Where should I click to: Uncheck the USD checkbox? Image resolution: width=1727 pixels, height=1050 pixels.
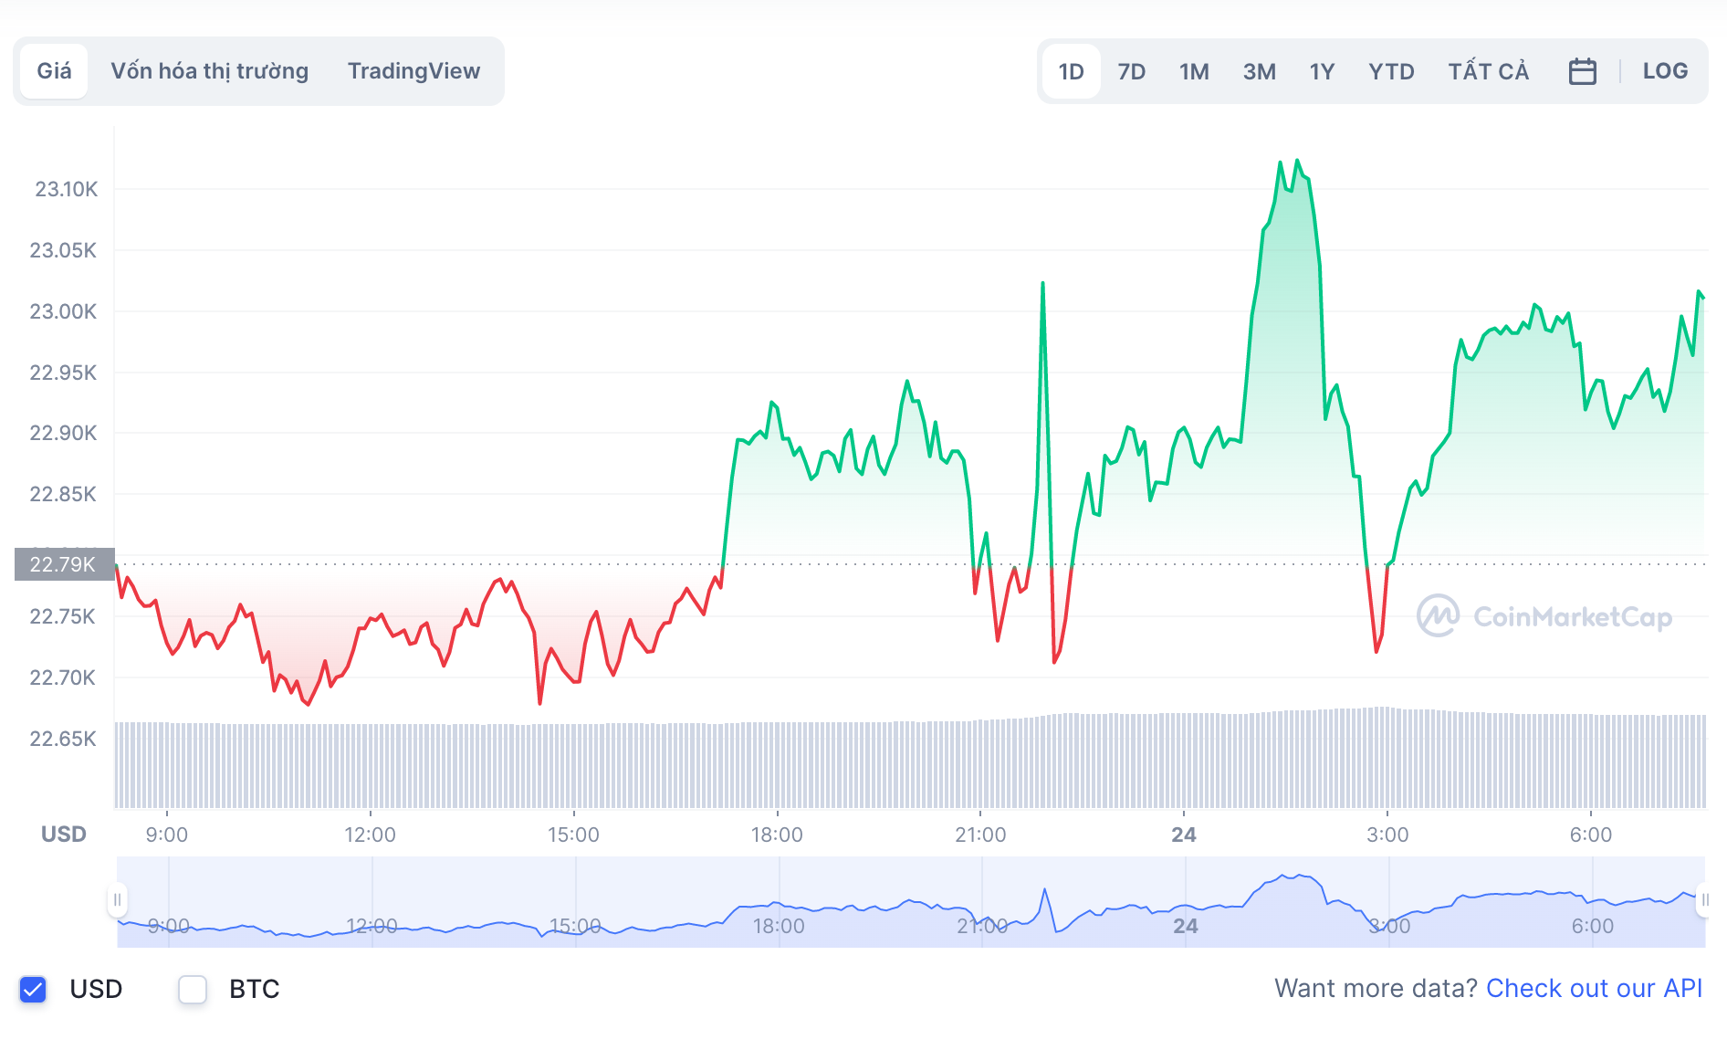click(x=33, y=989)
